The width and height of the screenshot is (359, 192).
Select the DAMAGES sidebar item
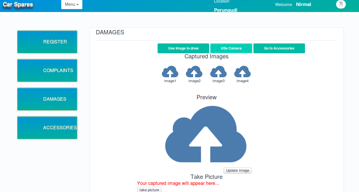47,99
